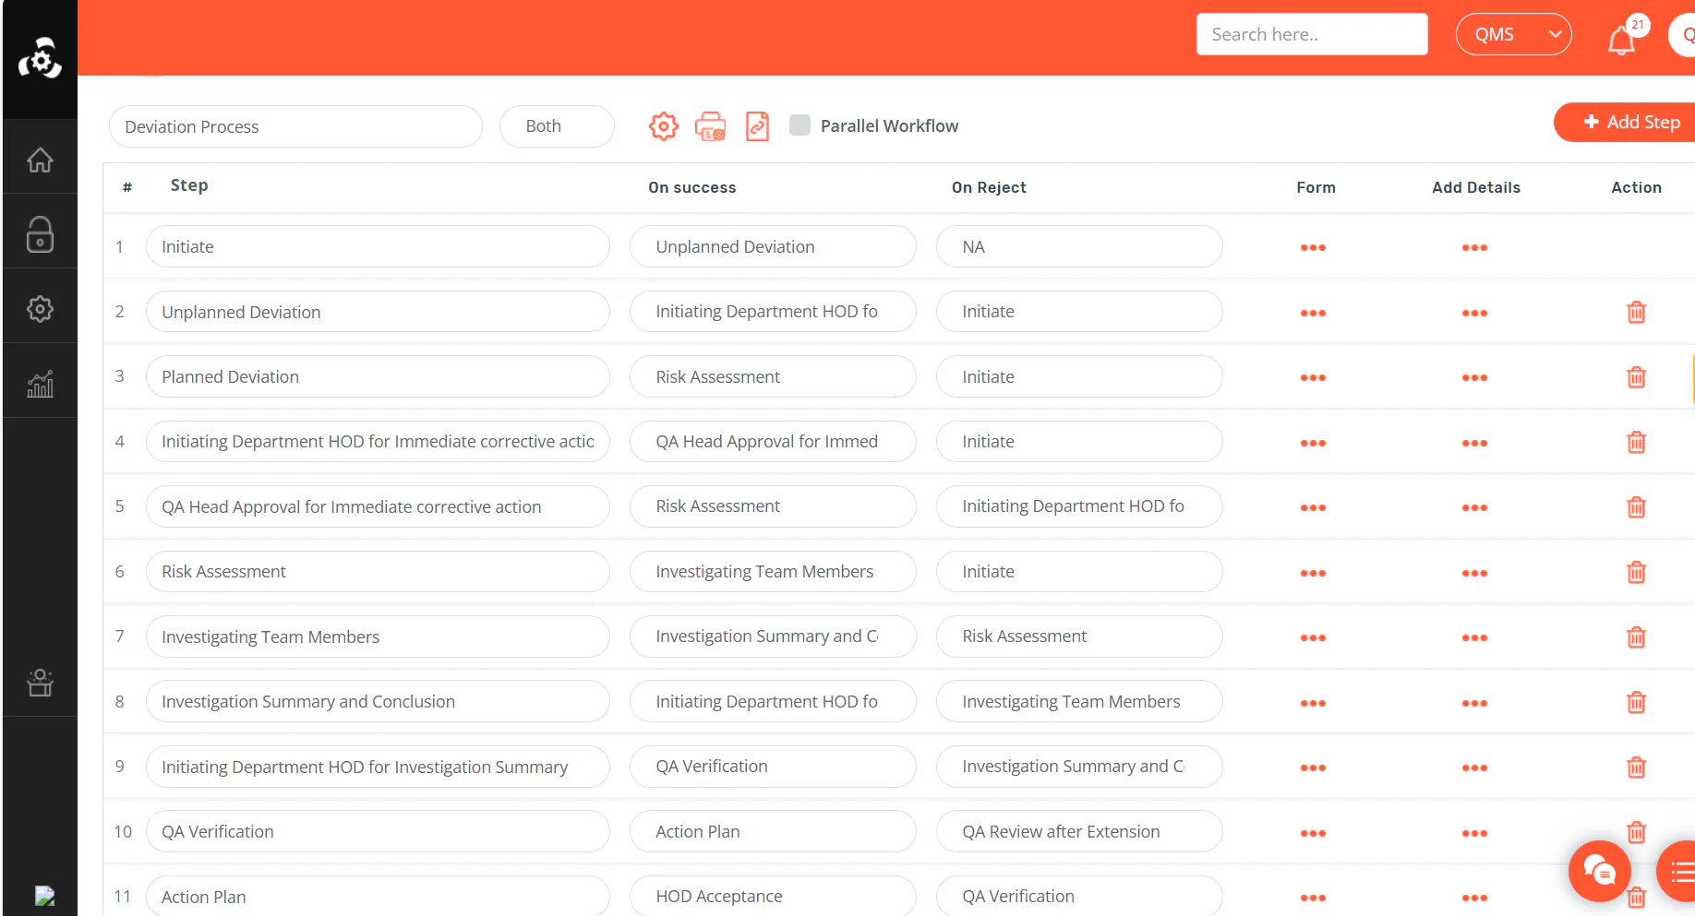Edit the Initiate step name field
This screenshot has height=916, width=1695.
tap(378, 246)
